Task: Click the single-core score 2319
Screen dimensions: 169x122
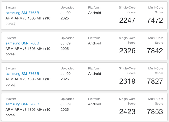Action: pos(127,81)
